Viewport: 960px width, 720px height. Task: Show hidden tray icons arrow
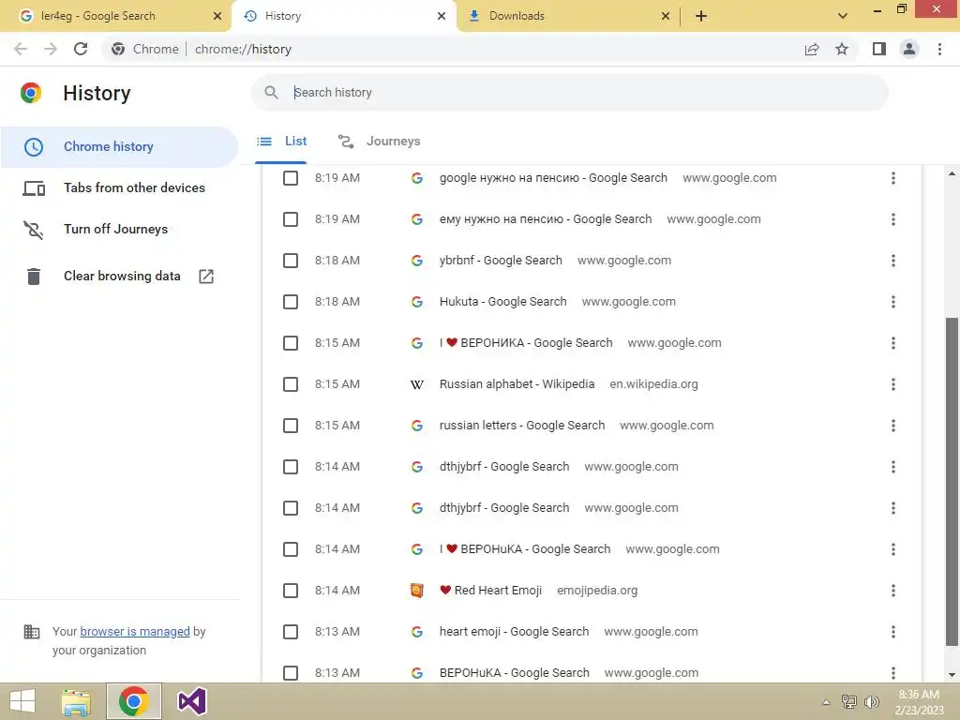tap(826, 702)
